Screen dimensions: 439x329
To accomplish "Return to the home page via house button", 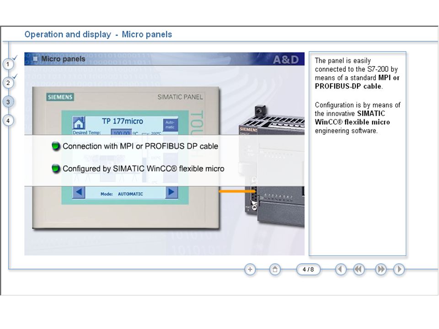I will click(x=275, y=270).
